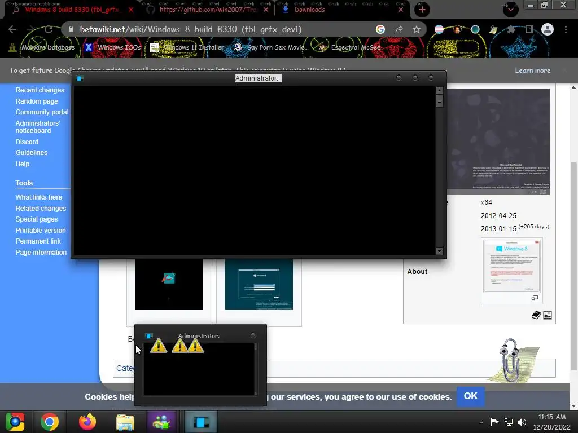Launch Firefox from the taskbar

pyautogui.click(x=87, y=422)
